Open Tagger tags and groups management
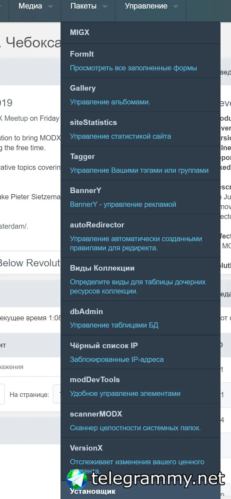The height and width of the screenshot is (499, 231). (140, 163)
